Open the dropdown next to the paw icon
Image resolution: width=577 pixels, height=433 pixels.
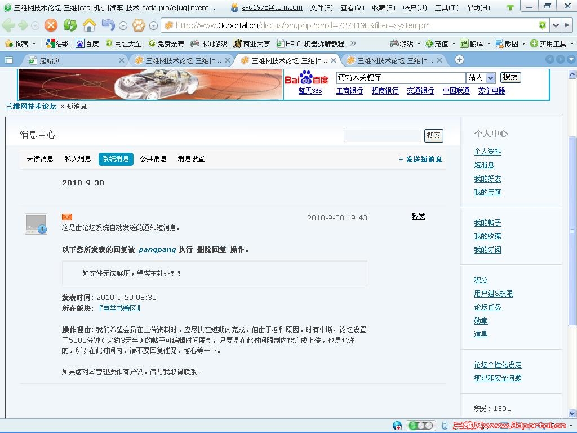click(154, 26)
